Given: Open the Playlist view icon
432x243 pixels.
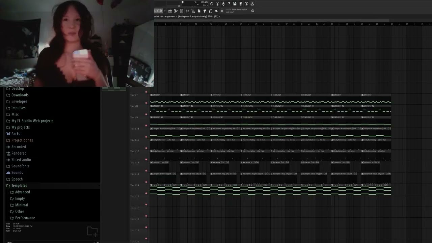Looking at the screenshot, I should pos(170,11).
